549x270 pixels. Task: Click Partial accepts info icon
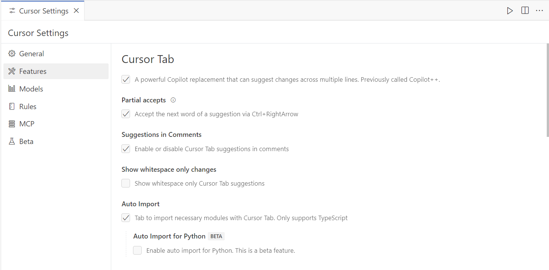[x=173, y=100]
